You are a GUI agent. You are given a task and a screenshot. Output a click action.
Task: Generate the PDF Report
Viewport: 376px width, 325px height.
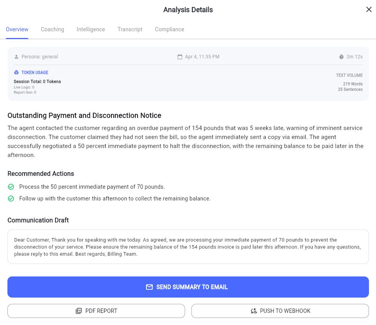[96, 311]
